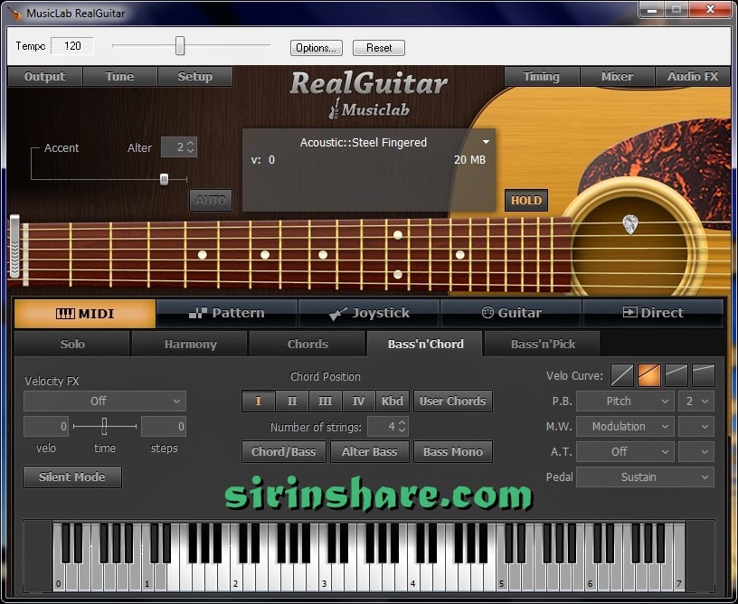Select the highlighted orange velo curve icon
The width and height of the screenshot is (738, 604).
(649, 375)
